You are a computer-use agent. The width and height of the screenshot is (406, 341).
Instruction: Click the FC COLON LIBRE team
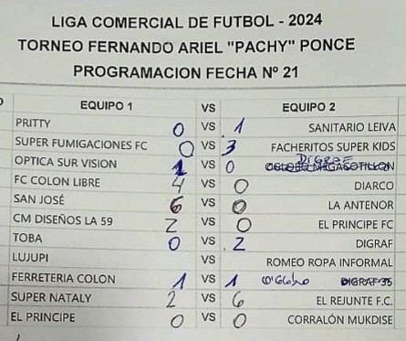57,181
